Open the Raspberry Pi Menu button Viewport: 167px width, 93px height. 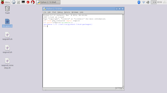point(5,2)
